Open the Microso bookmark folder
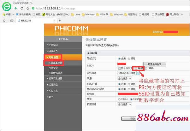This screenshot has height=131, width=190. click(x=88, y=14)
